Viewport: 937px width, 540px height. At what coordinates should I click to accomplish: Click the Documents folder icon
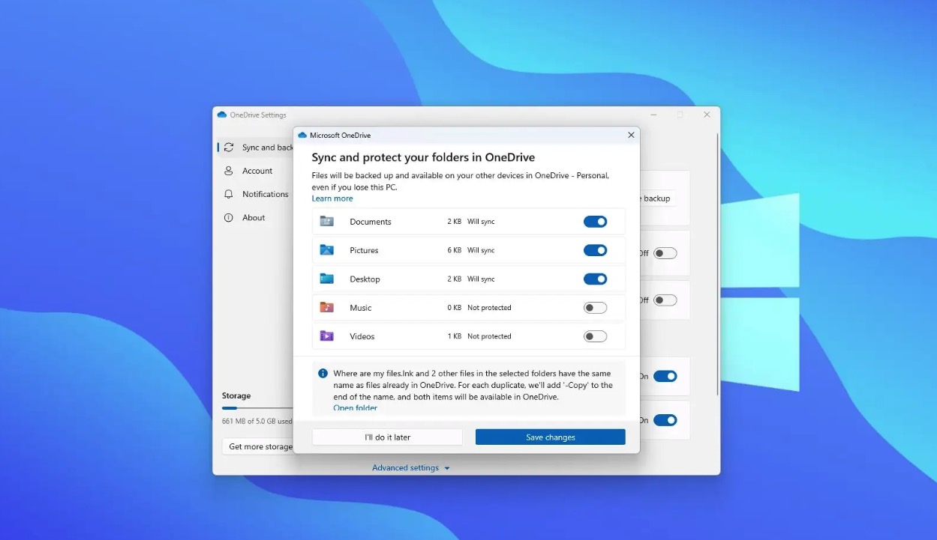pyautogui.click(x=326, y=222)
